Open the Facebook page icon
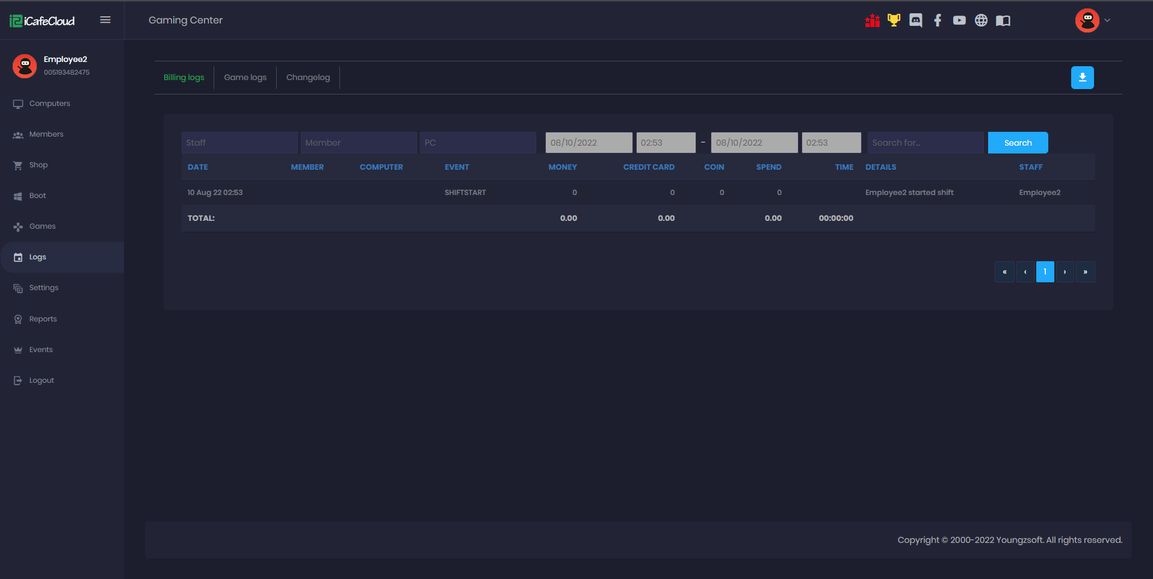 pyautogui.click(x=937, y=20)
